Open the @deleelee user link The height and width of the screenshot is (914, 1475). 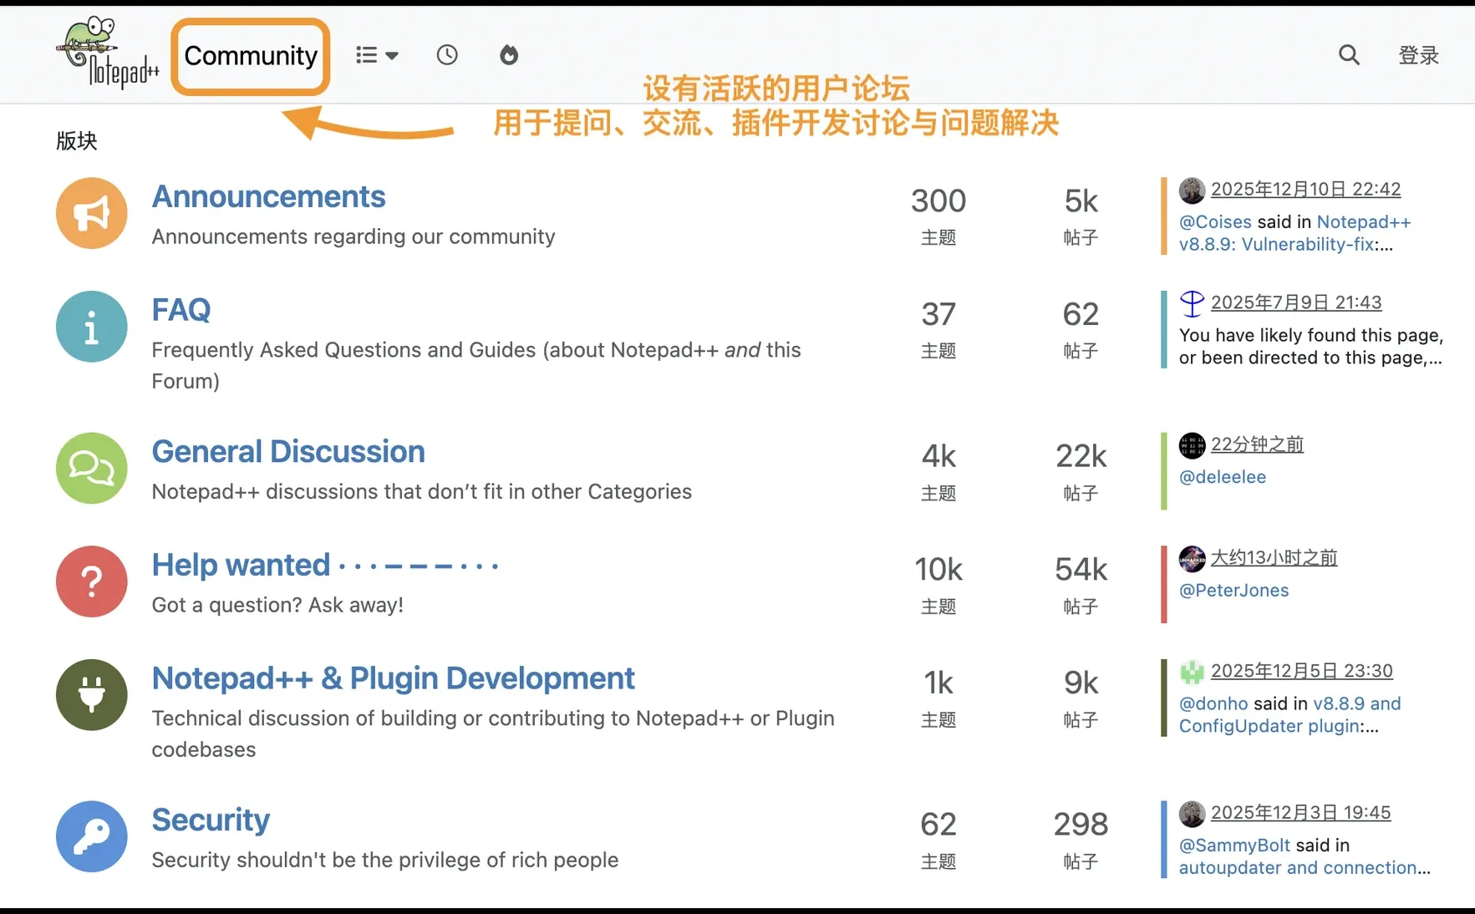[x=1222, y=477]
